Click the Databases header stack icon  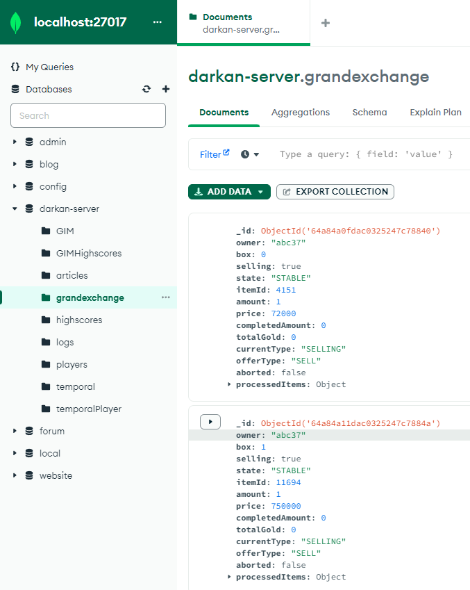click(x=15, y=89)
